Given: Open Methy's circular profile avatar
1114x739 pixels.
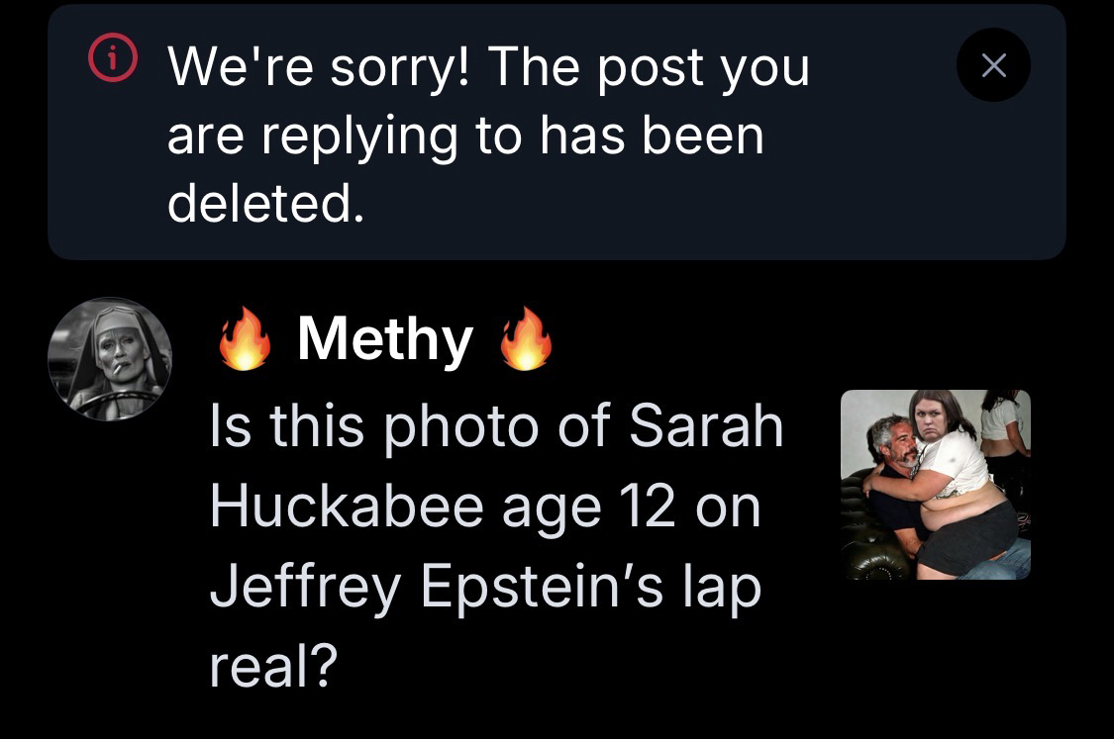Looking at the screenshot, I should (110, 359).
